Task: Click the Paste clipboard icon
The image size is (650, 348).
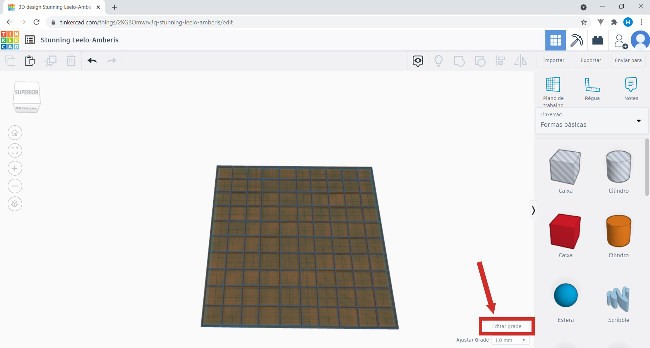Action: (30, 61)
